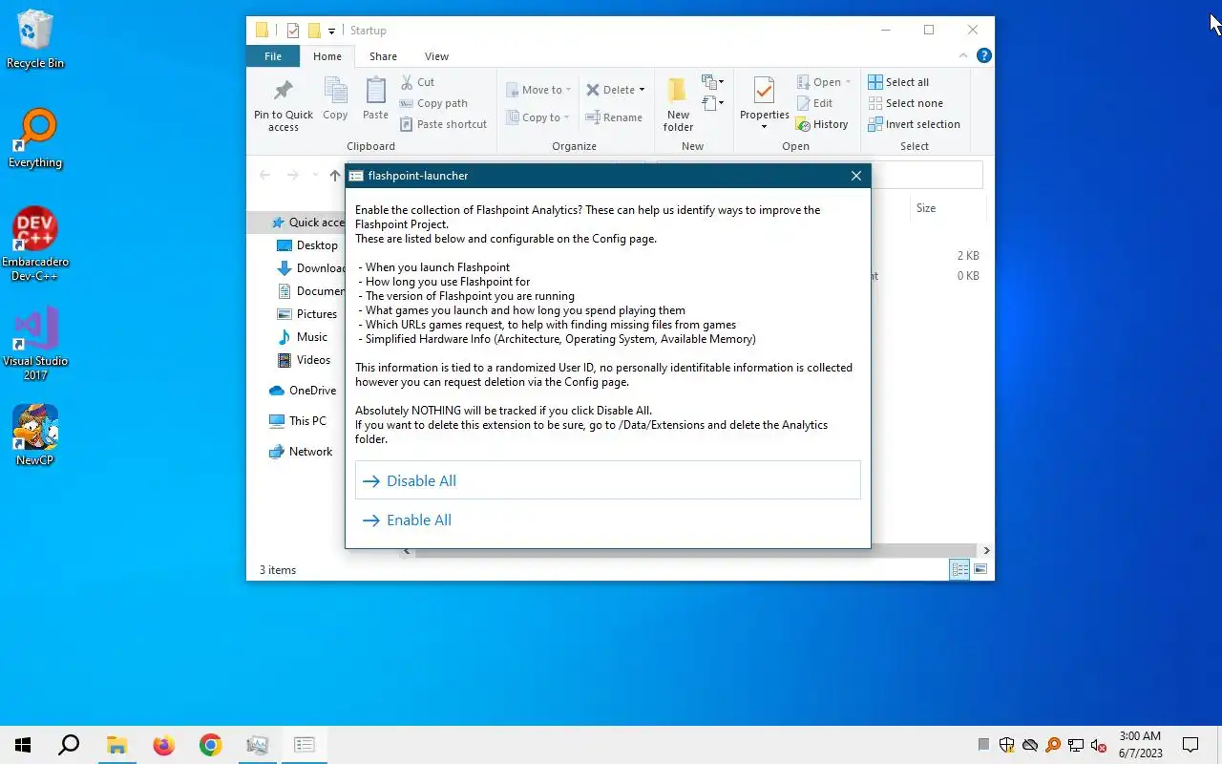Image resolution: width=1222 pixels, height=764 pixels.
Task: Select Network in navigation pane
Action: (x=301, y=452)
